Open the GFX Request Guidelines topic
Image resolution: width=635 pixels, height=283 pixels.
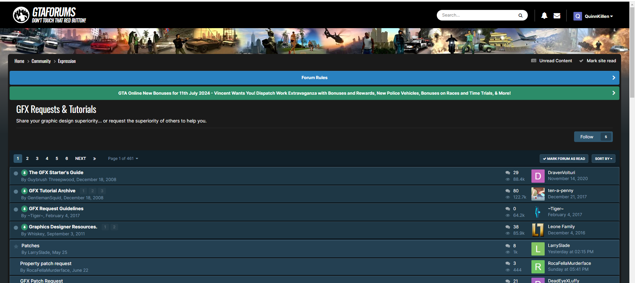(56, 209)
